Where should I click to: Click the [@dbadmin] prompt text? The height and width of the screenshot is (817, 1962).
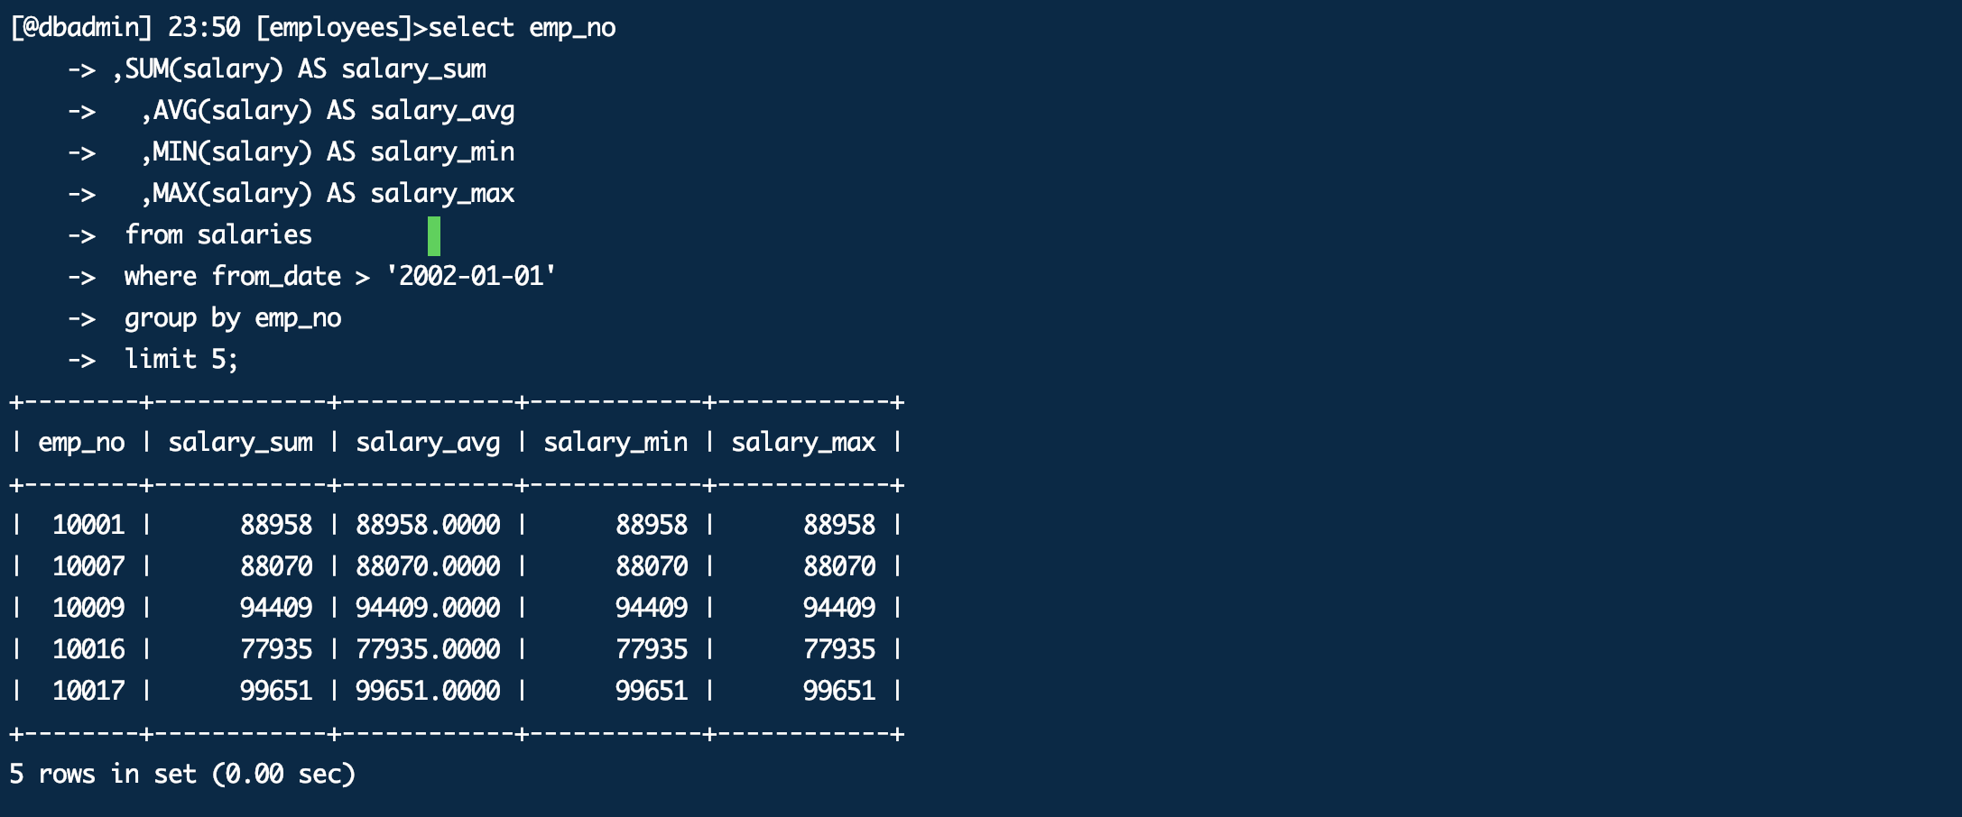(x=81, y=28)
